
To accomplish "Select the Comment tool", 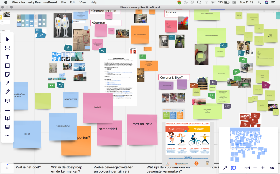I will coord(8,101).
